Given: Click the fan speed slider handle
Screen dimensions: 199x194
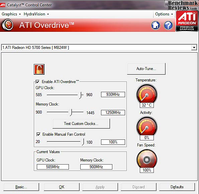Looking at the screenshot, I should (82, 142).
